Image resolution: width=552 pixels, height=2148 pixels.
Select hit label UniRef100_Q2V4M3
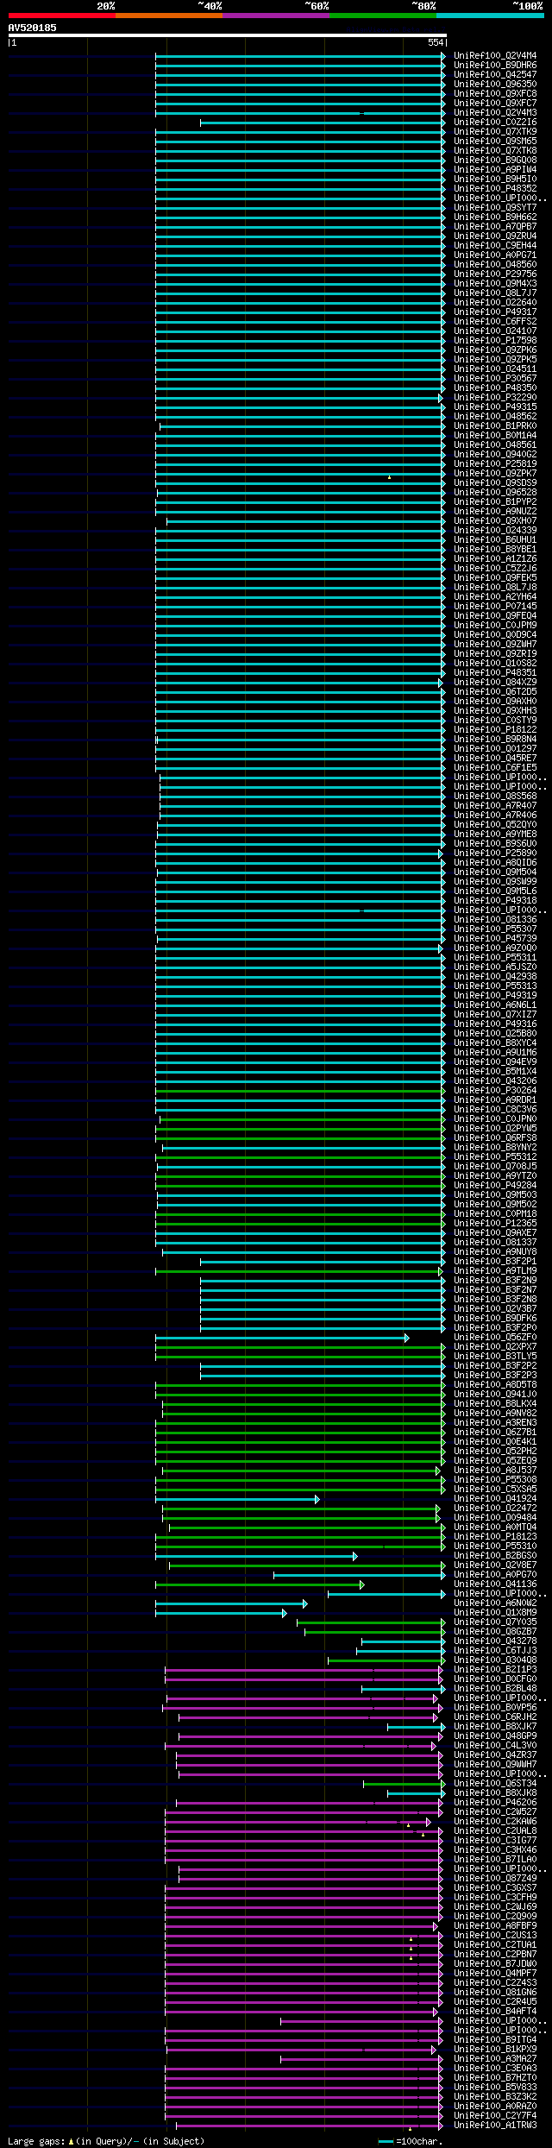495,113
